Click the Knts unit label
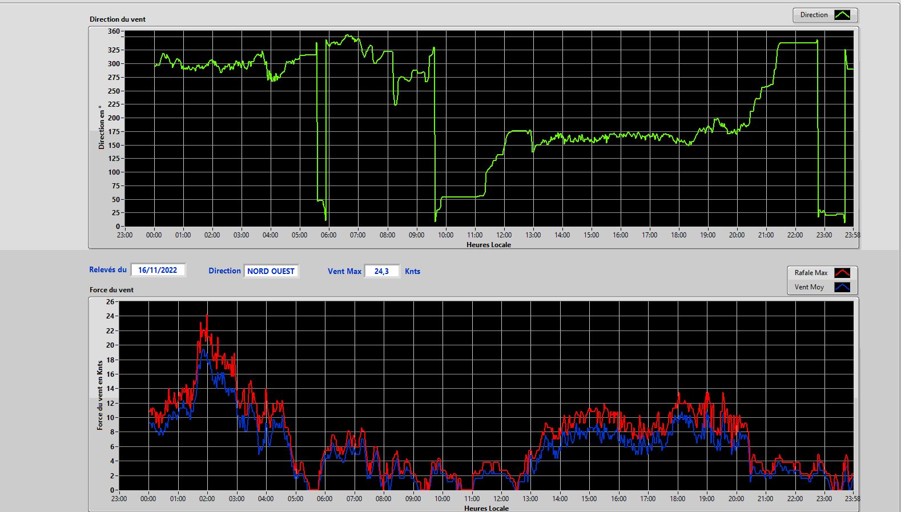 tap(412, 271)
